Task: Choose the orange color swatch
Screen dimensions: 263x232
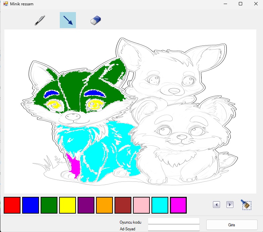Action: tap(104, 205)
